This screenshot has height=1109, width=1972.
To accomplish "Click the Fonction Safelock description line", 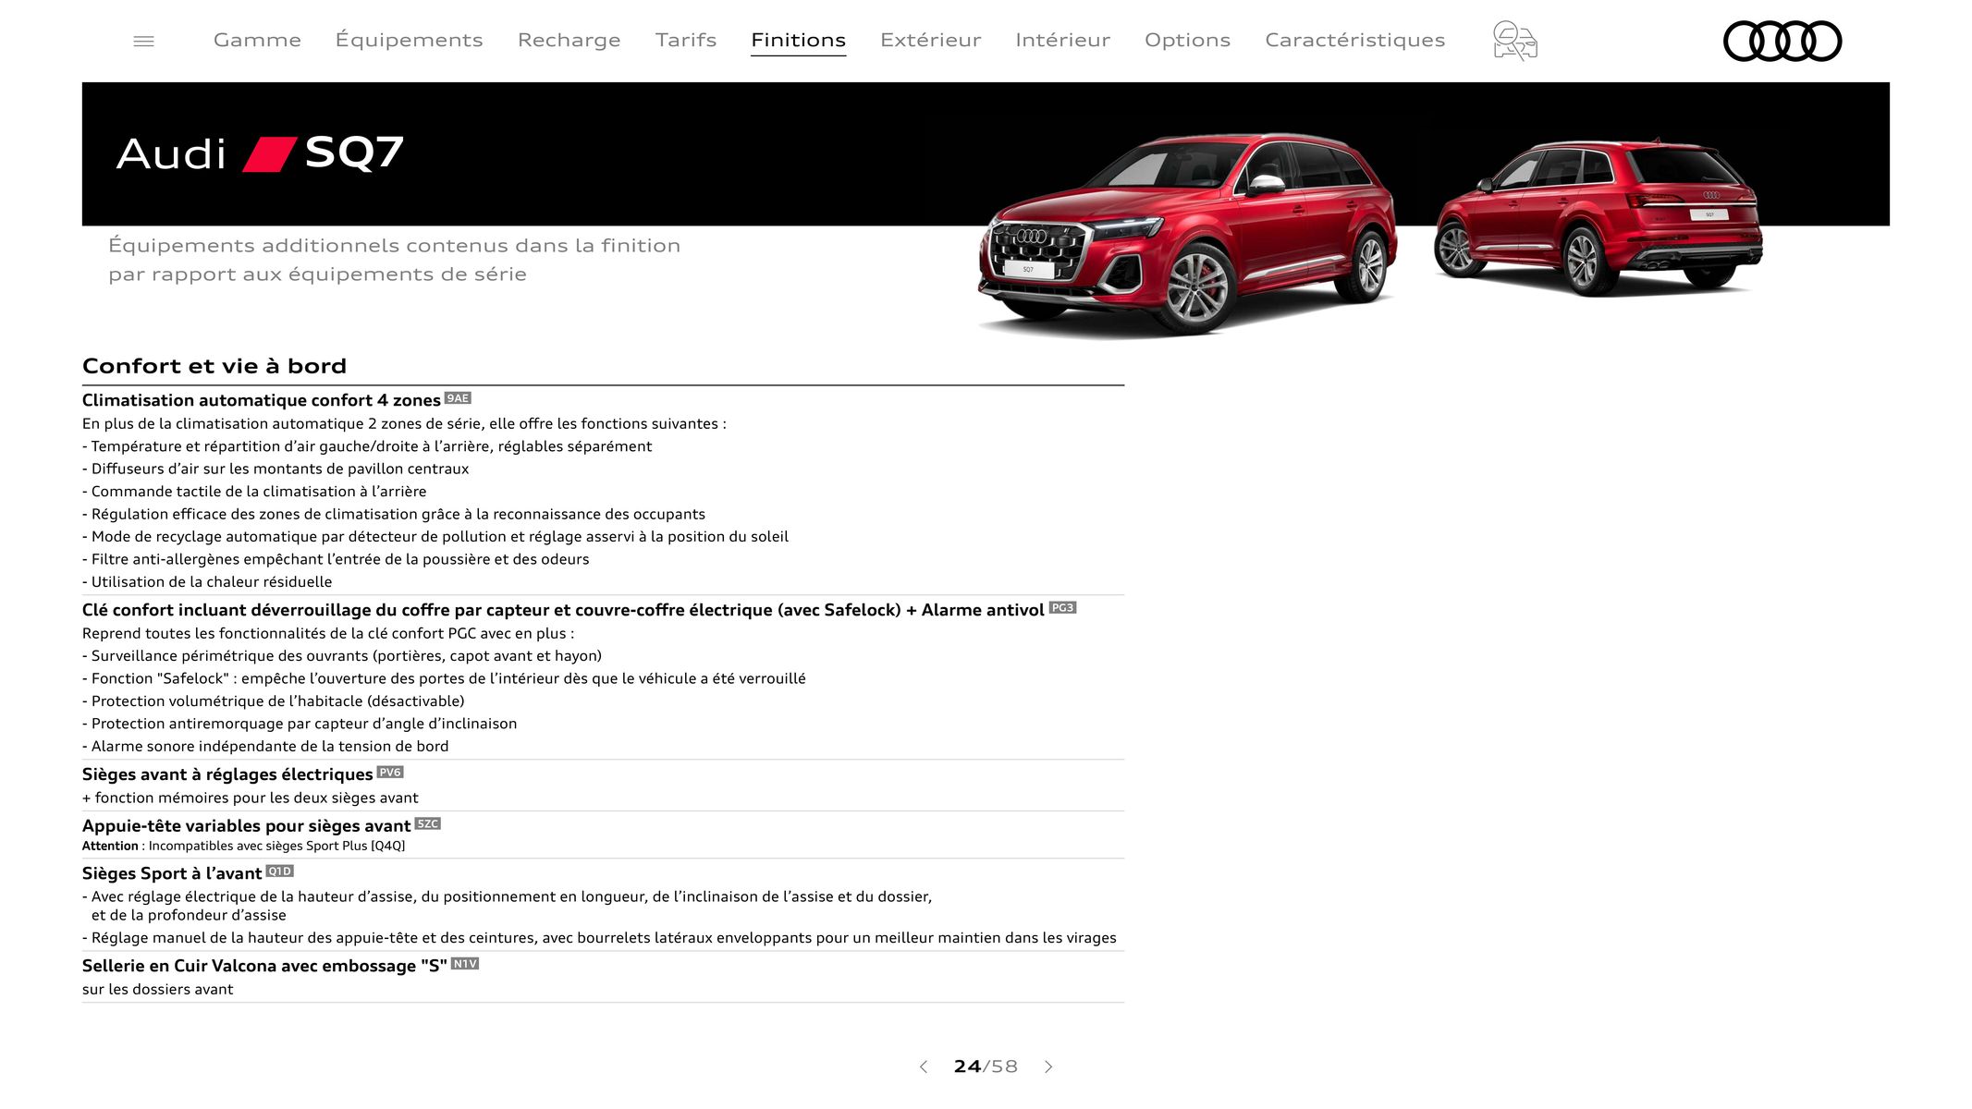I will coord(444,678).
